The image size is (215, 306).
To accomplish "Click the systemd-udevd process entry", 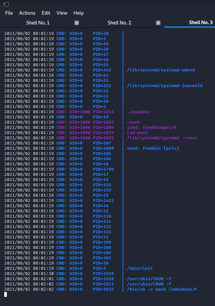I will coord(161,70).
